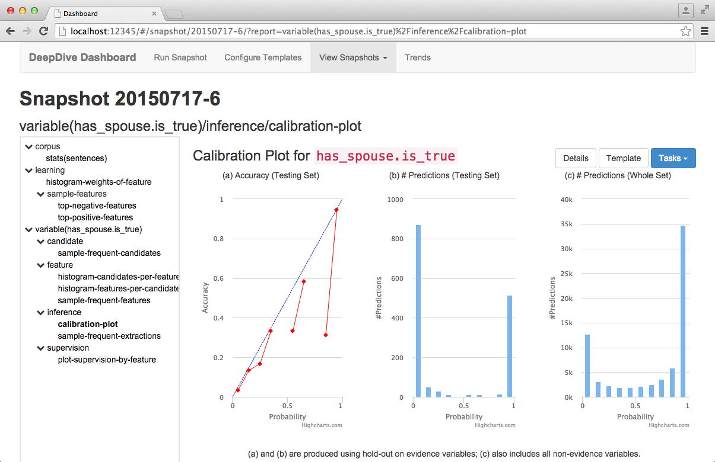Click the browser forward arrow
The height and width of the screenshot is (462, 715).
[x=27, y=31]
